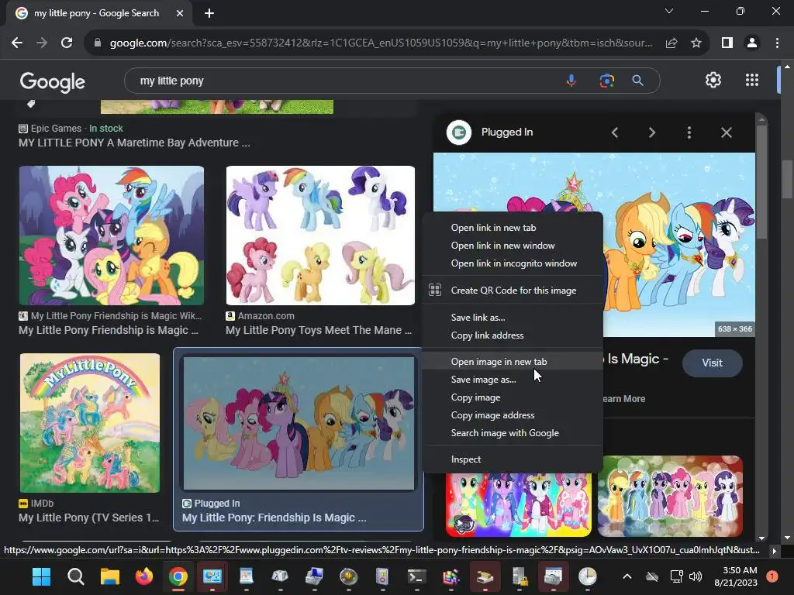Select 'Copy link address'
The height and width of the screenshot is (595, 794).
coord(512,335)
